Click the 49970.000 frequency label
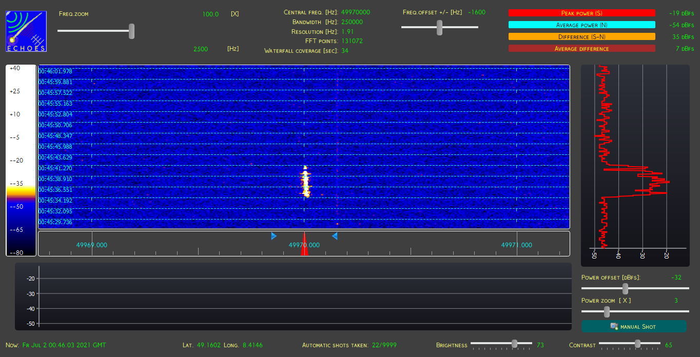Viewport: 700px width, 357px height. click(x=304, y=245)
